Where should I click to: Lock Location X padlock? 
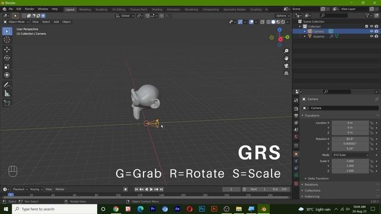tap(371, 123)
